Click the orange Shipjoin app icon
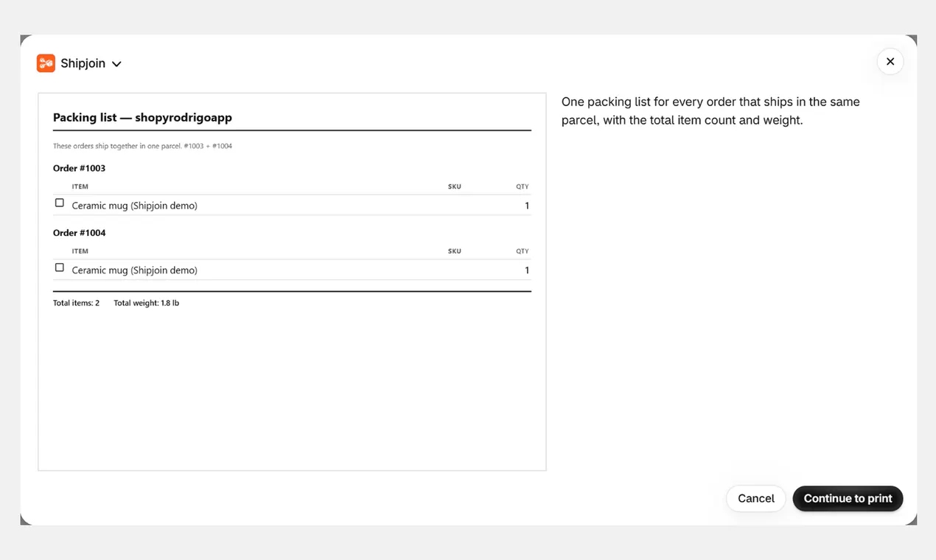The image size is (936, 560). coord(46,63)
